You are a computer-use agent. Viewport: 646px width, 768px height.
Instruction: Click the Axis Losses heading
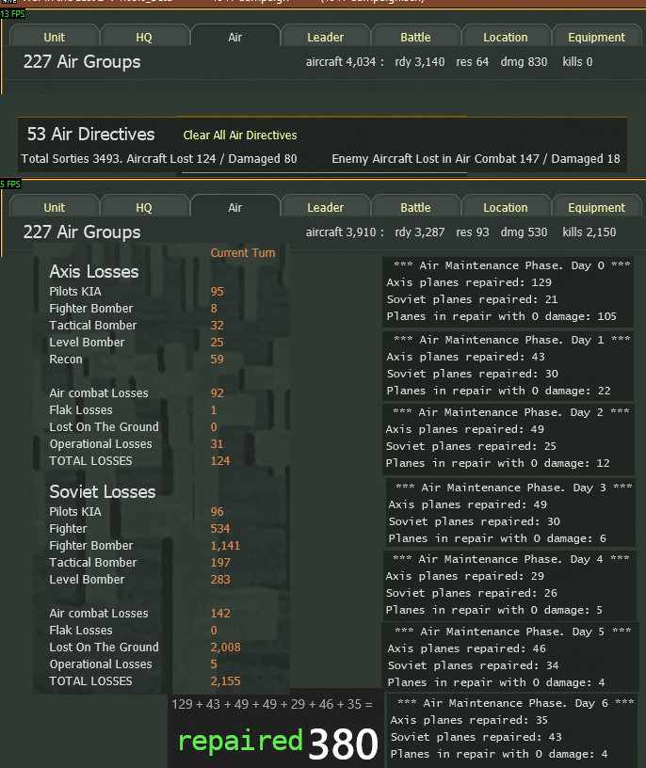tap(94, 271)
